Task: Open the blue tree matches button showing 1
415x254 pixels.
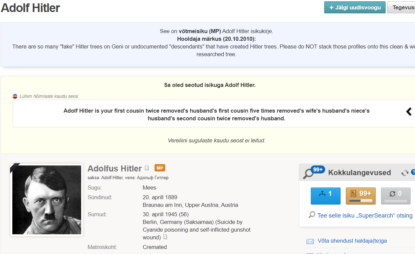Action: click(x=326, y=196)
